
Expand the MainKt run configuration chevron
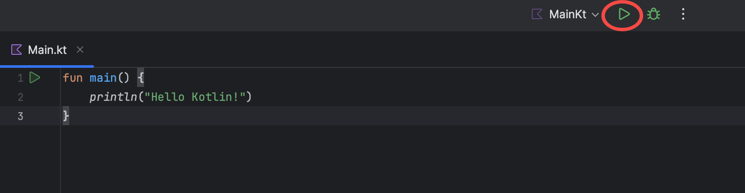click(595, 15)
